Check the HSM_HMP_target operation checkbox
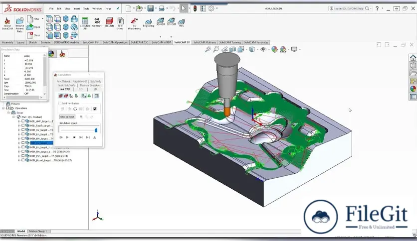Screen dimensions: 417x241 pos(23,121)
